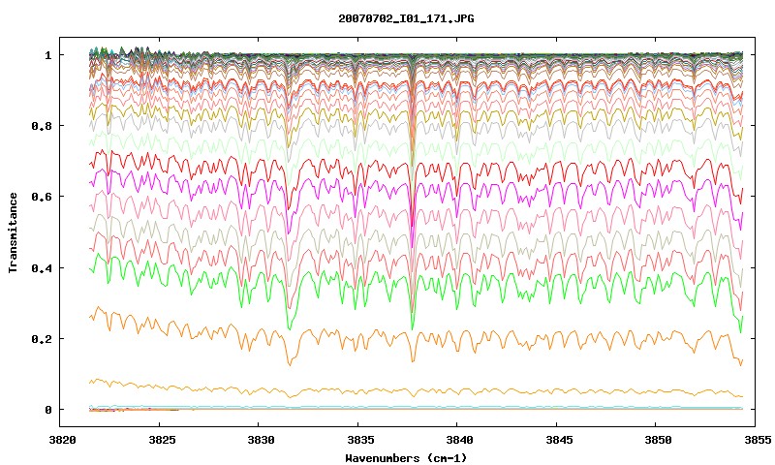Click the plot title 20070702_I01_171.JPG
Image resolution: width=775 pixels, height=465 pixels.
point(406,18)
